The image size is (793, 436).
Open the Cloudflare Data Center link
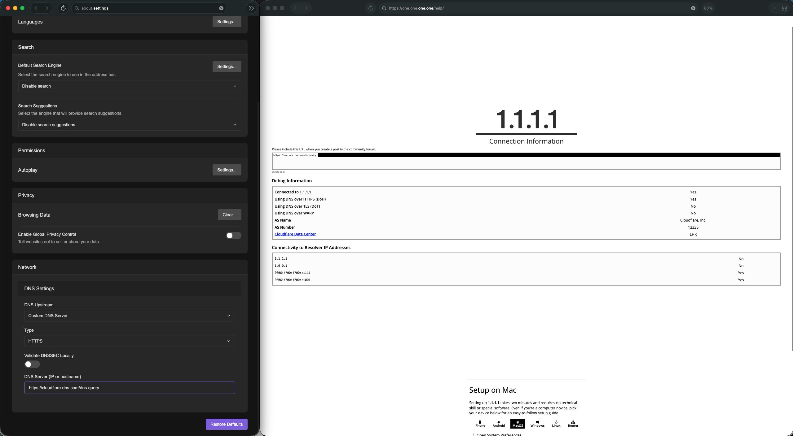(x=295, y=234)
